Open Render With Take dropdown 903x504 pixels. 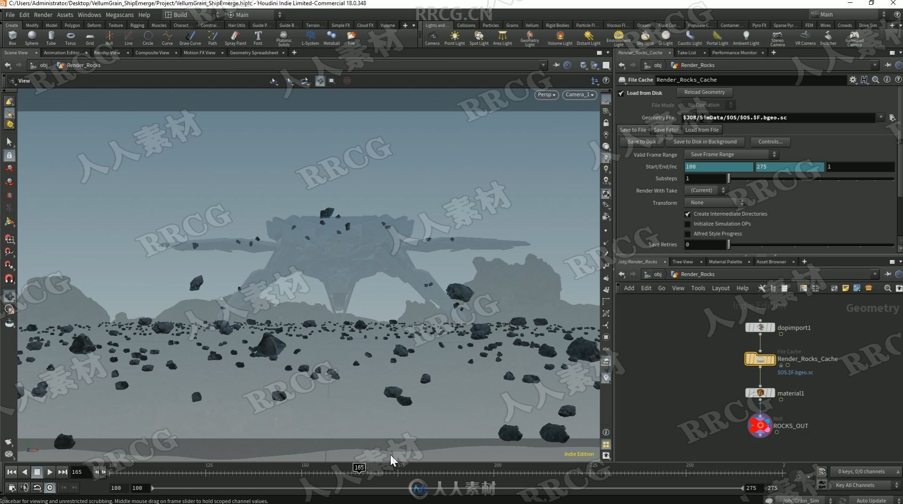706,190
